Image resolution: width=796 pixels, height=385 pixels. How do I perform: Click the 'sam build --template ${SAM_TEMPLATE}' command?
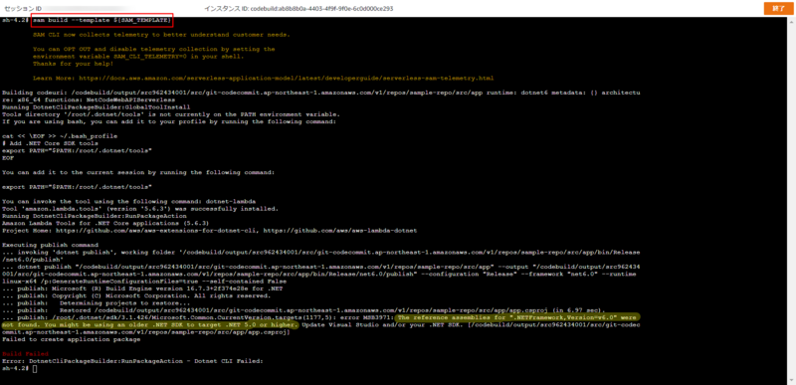[x=102, y=20]
